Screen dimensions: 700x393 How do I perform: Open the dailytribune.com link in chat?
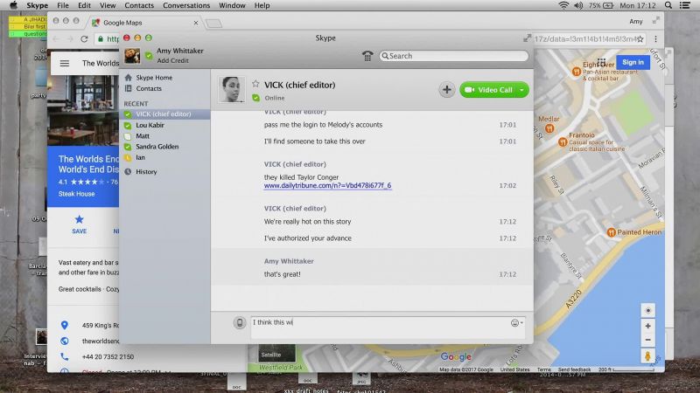tap(327, 185)
